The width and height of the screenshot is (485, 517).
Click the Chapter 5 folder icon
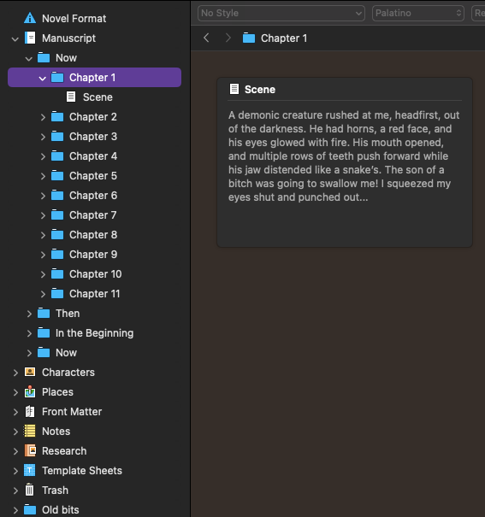tap(57, 175)
